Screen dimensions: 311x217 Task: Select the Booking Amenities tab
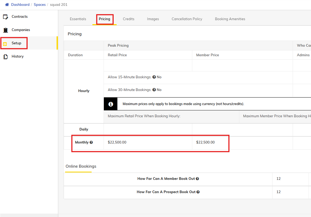coord(230,19)
